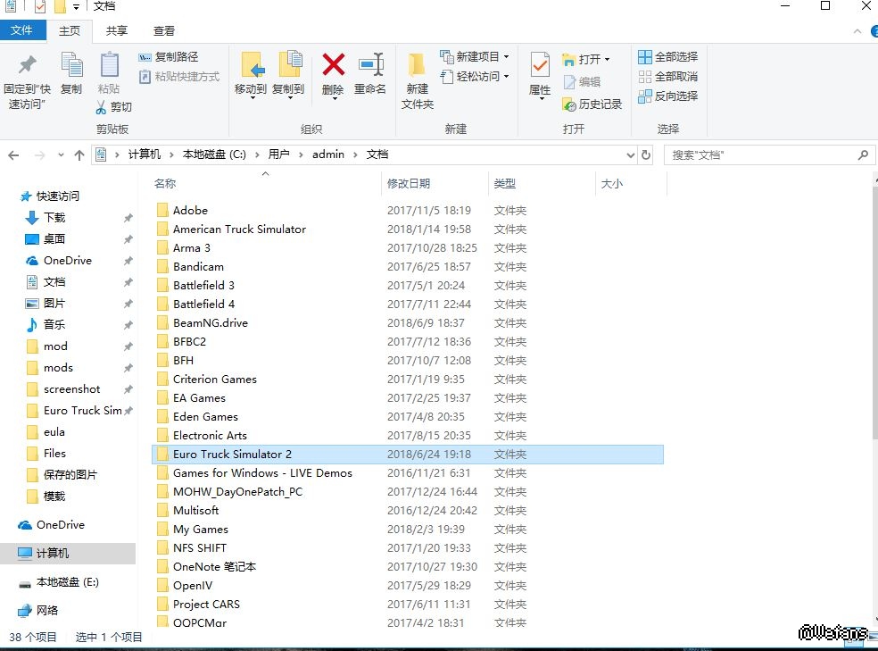Expand the Move to (移动到) dropdown
This screenshot has height=651, width=878.
[253, 98]
